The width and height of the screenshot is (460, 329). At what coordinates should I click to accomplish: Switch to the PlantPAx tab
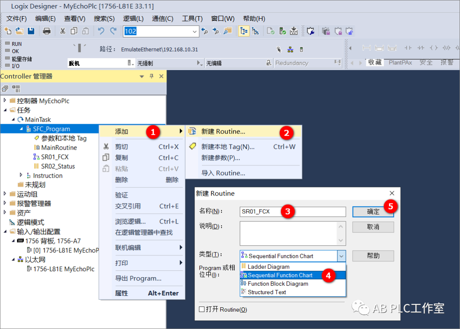tap(400, 62)
